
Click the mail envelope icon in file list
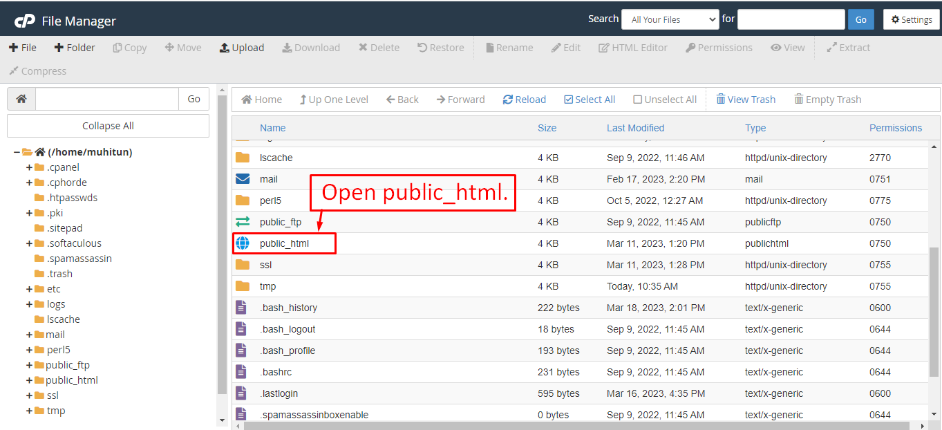point(243,179)
